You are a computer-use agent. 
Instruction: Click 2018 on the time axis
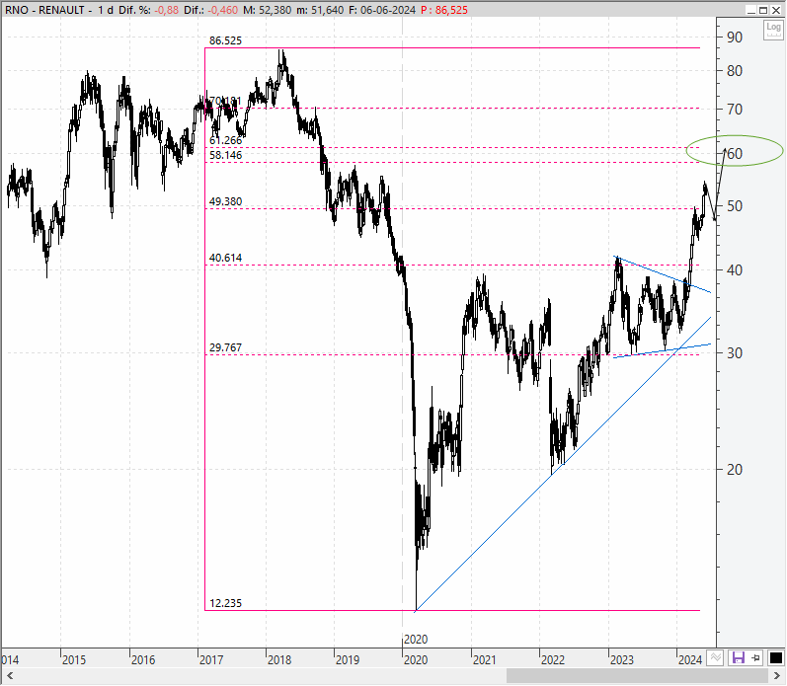point(279,660)
